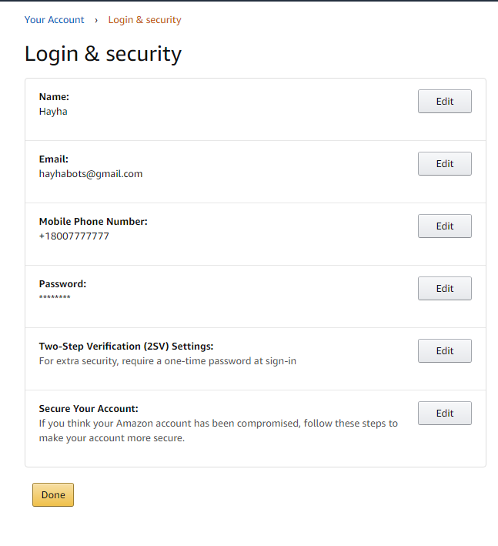Edit the Name field

pyautogui.click(x=444, y=102)
